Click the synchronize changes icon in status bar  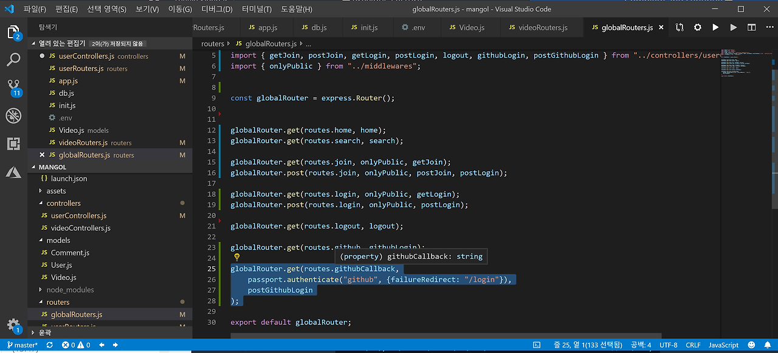click(x=50, y=345)
